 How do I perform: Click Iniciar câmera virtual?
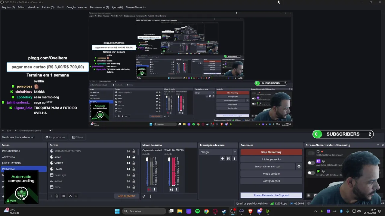click(x=268, y=166)
